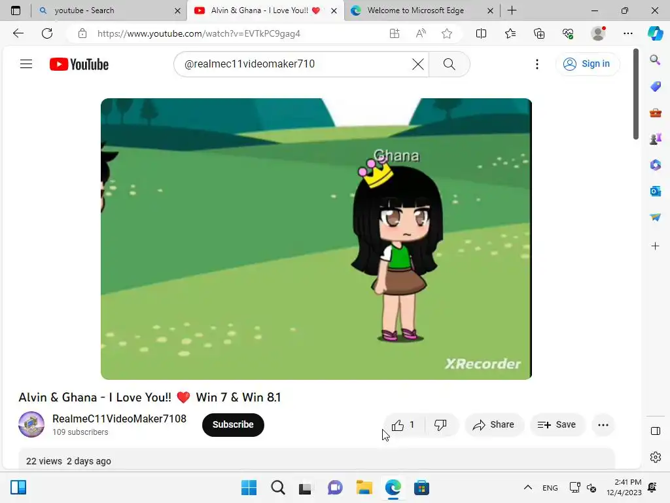Clear the YouTube search box text

point(418,64)
